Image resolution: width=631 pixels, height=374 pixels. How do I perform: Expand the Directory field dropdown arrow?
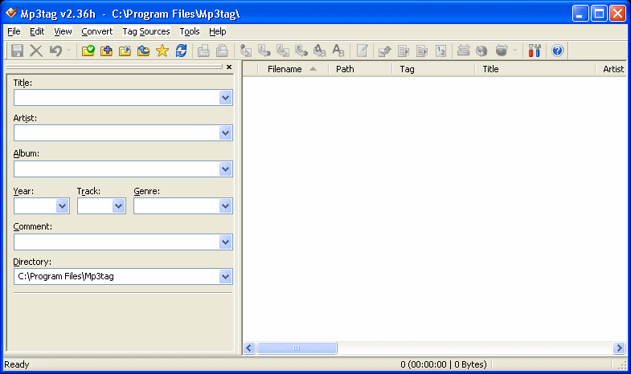tap(225, 276)
